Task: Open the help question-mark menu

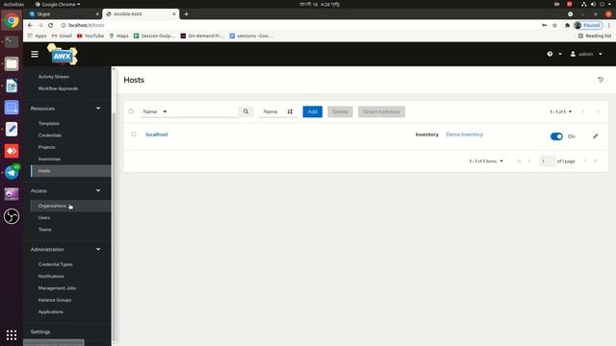Action: 550,54
